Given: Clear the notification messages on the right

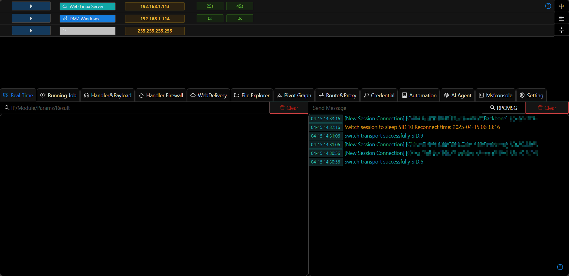Looking at the screenshot, I should tap(547, 108).
